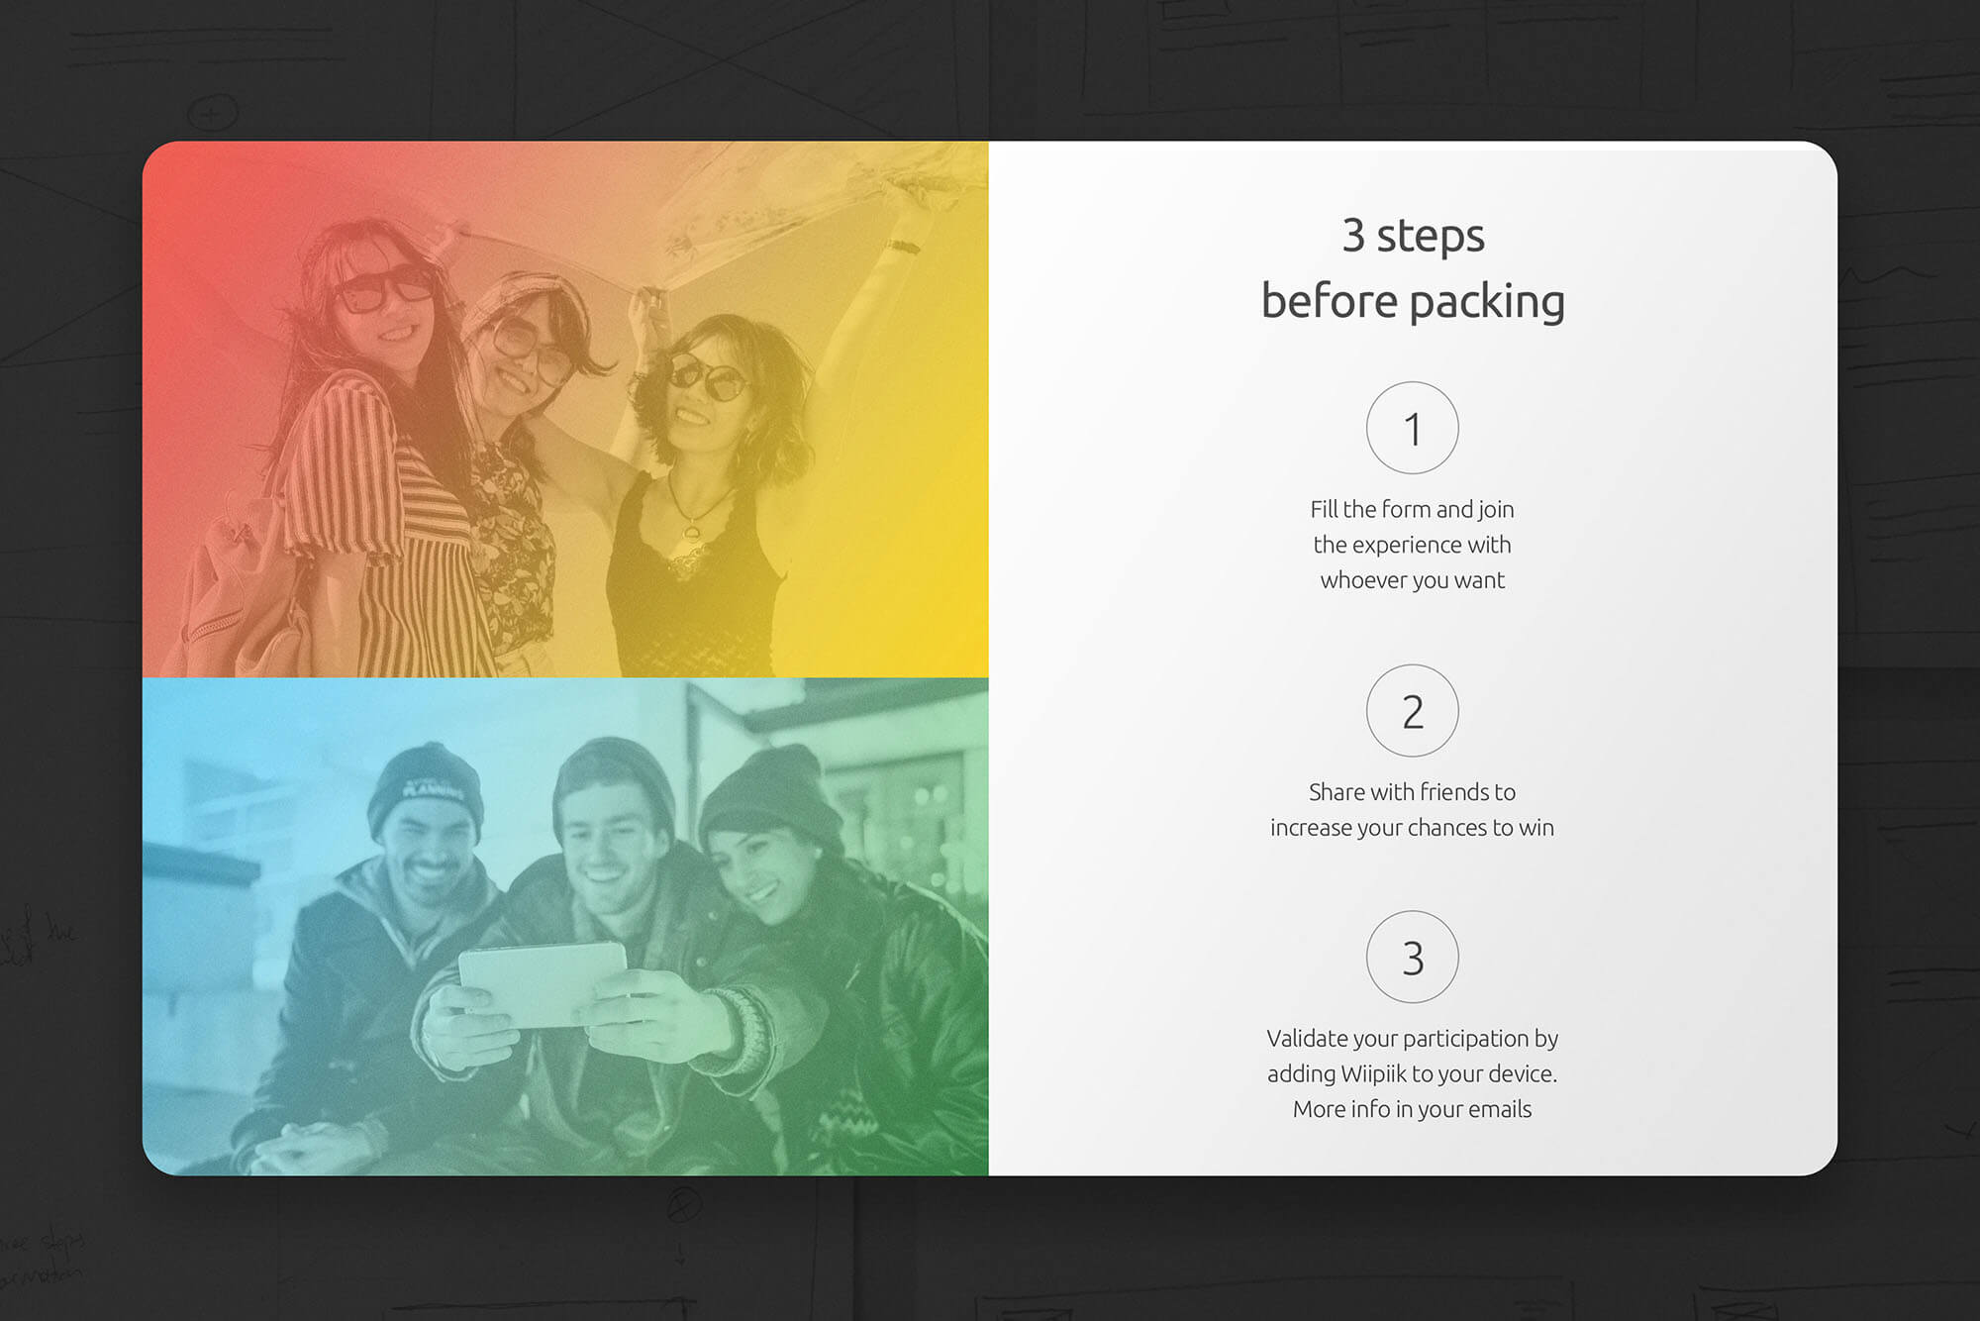
Task: Click the '3 steps before packing' heading
Action: (1413, 238)
